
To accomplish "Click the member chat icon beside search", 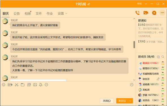I will [x=159, y=57].
